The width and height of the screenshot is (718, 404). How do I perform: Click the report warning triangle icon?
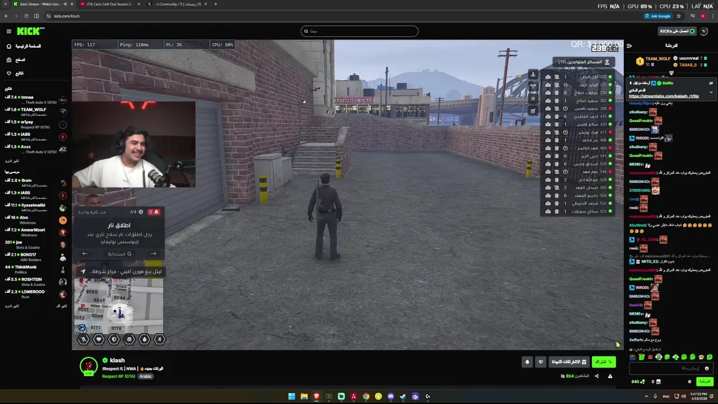(x=610, y=376)
